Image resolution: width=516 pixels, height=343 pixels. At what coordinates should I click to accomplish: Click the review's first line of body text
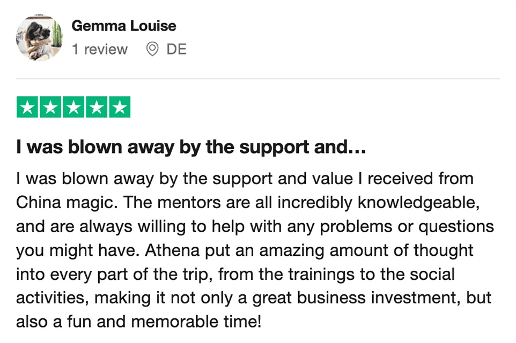tap(245, 179)
